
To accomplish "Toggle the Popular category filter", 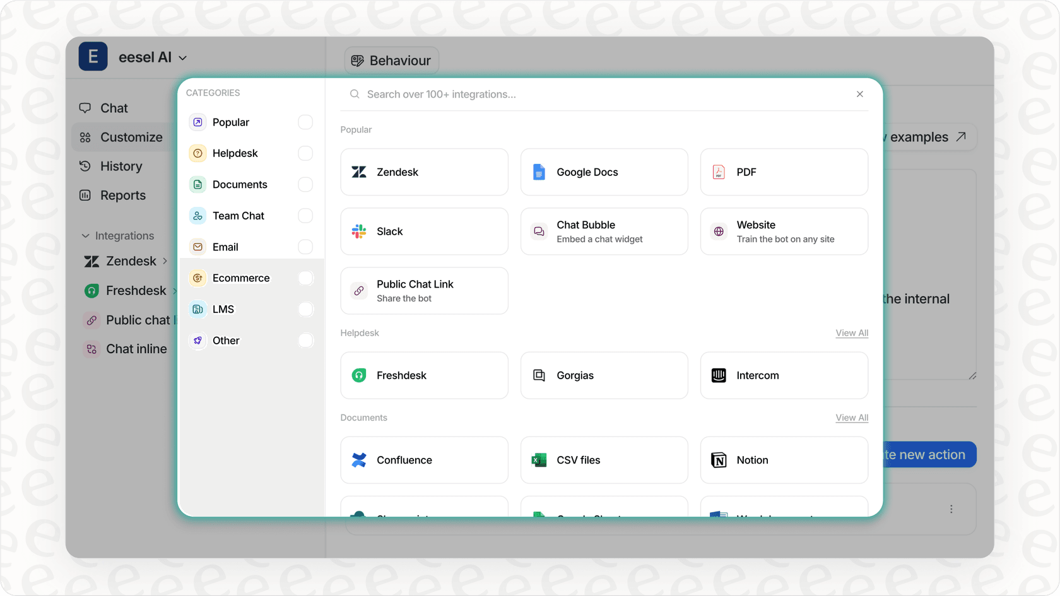I will point(305,122).
